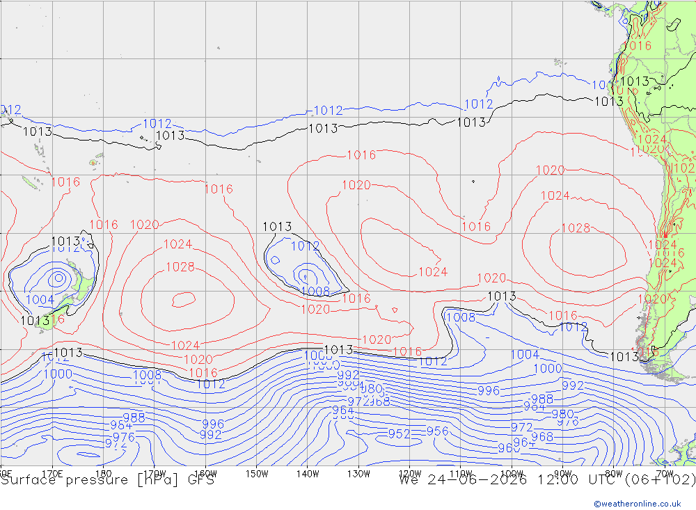Click the 100W longitude axis label
This screenshot has height=510, width=696.
512,474
